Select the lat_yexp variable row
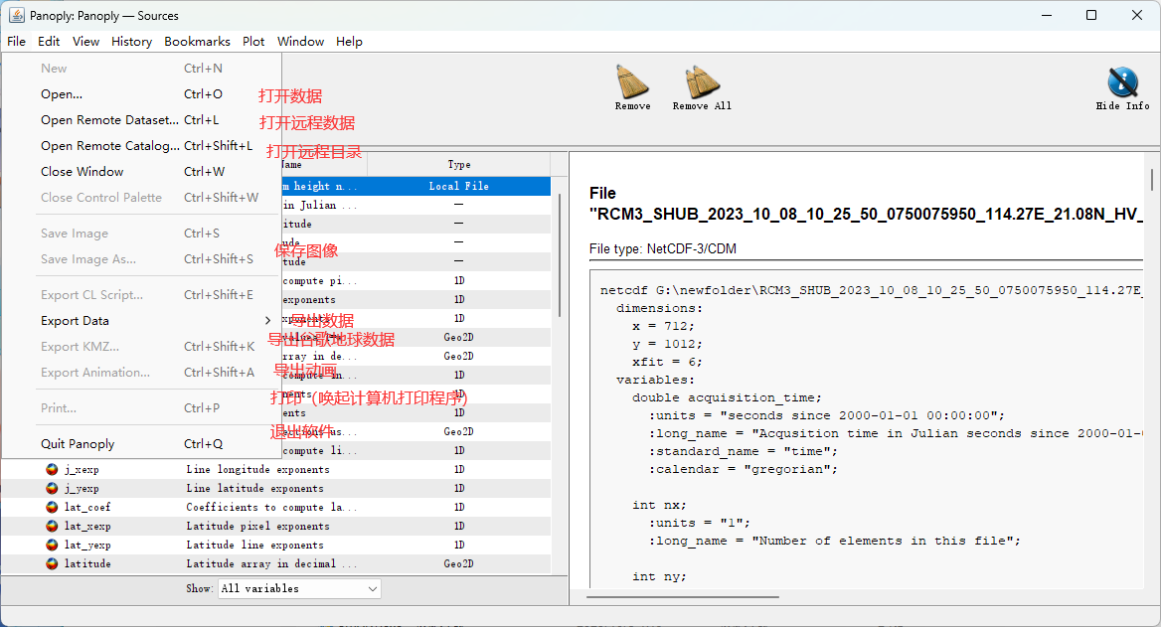This screenshot has width=1161, height=627. coord(276,545)
